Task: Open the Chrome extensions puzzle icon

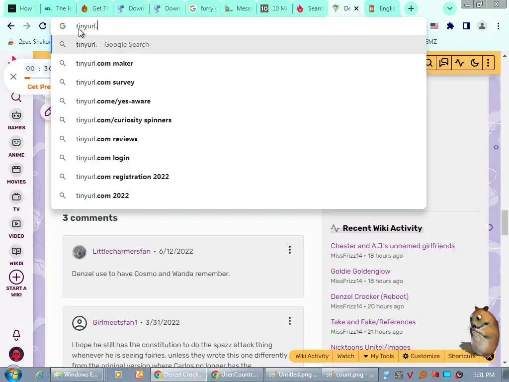Action: click(x=450, y=26)
